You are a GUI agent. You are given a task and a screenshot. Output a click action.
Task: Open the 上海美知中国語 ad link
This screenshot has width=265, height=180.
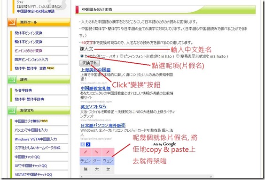(95, 70)
